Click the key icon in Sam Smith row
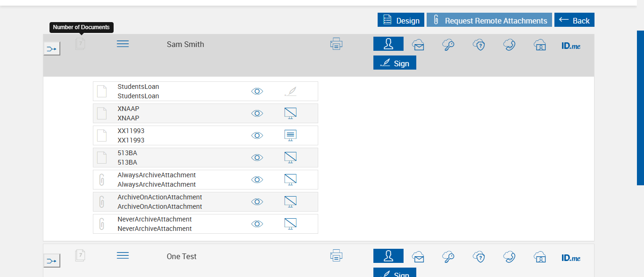 pyautogui.click(x=448, y=45)
